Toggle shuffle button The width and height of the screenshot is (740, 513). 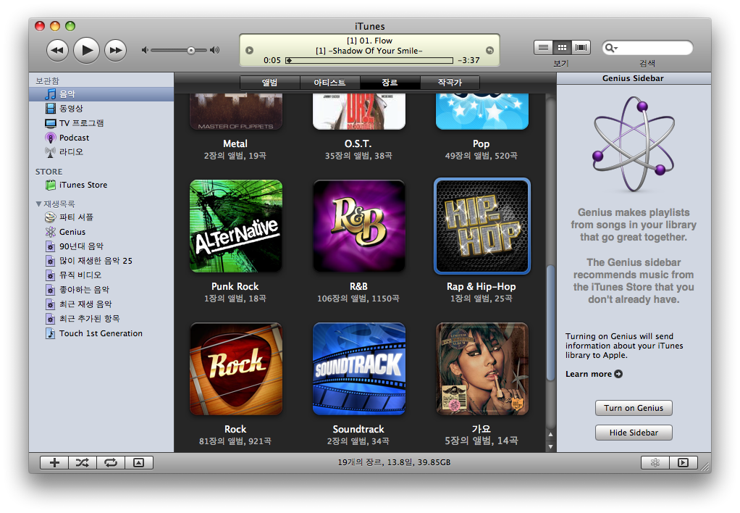tap(83, 463)
